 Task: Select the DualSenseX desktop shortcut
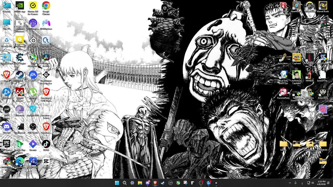20,128
